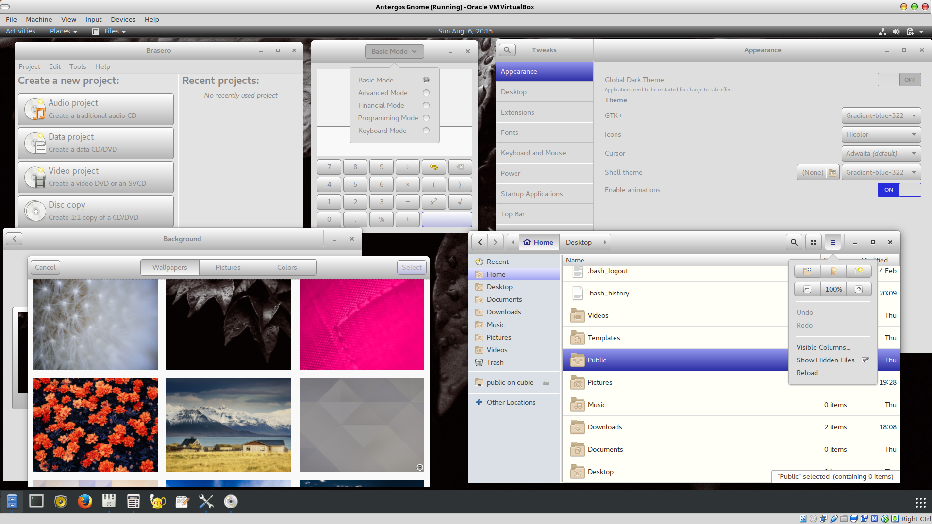
Task: Toggle Global Dark Theme switch
Action: (x=899, y=80)
